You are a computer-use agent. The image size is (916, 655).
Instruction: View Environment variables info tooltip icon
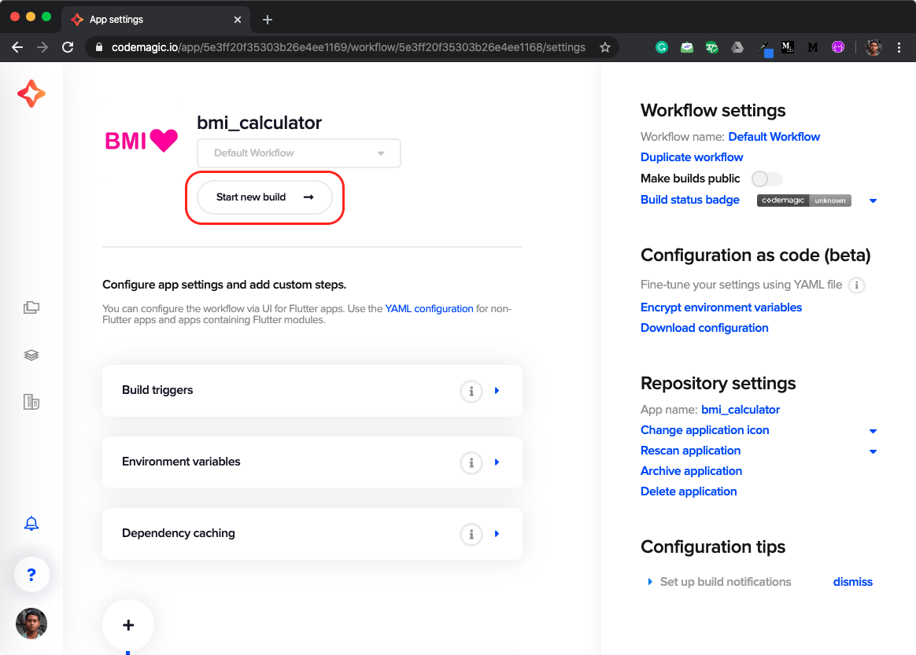(x=471, y=462)
